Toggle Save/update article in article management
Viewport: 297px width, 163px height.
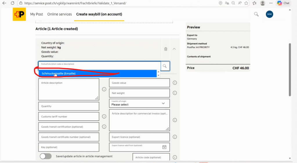(46, 156)
